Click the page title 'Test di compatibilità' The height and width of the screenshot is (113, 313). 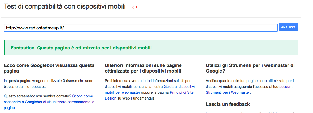click(65, 7)
